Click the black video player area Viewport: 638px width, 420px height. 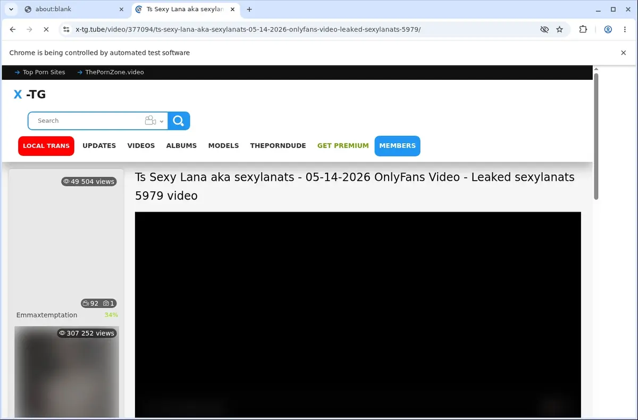pos(358,315)
